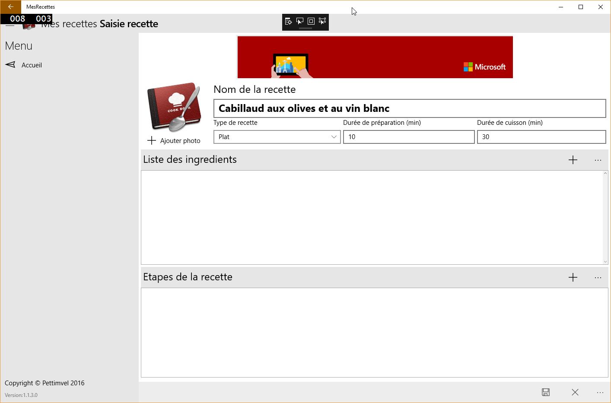
Task: Click the Durée de préparation field
Action: pyautogui.click(x=409, y=137)
